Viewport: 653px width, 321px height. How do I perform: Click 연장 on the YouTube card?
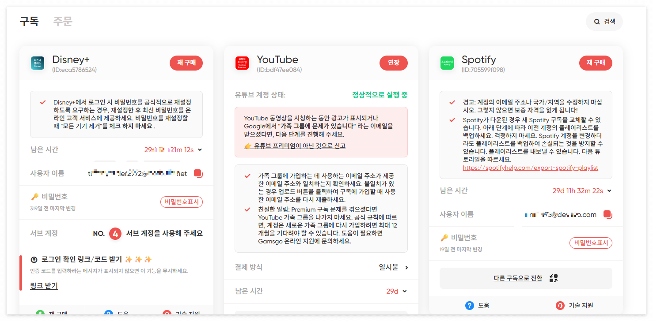pyautogui.click(x=393, y=63)
